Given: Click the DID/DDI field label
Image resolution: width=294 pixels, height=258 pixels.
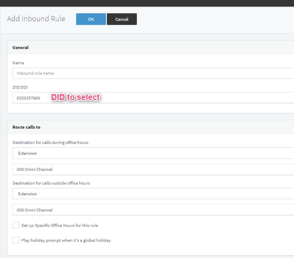Looking at the screenshot, I should click(20, 87).
